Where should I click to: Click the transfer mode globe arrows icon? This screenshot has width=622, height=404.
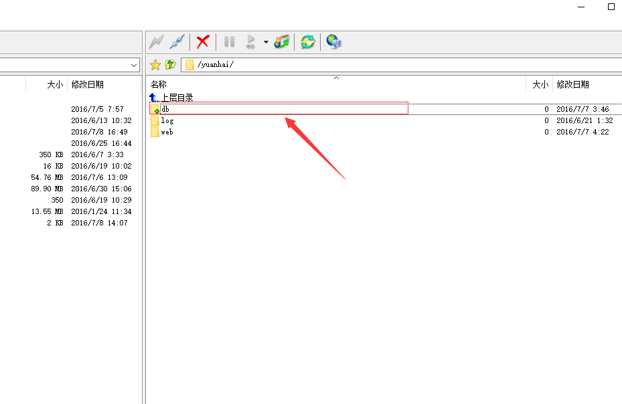point(282,41)
